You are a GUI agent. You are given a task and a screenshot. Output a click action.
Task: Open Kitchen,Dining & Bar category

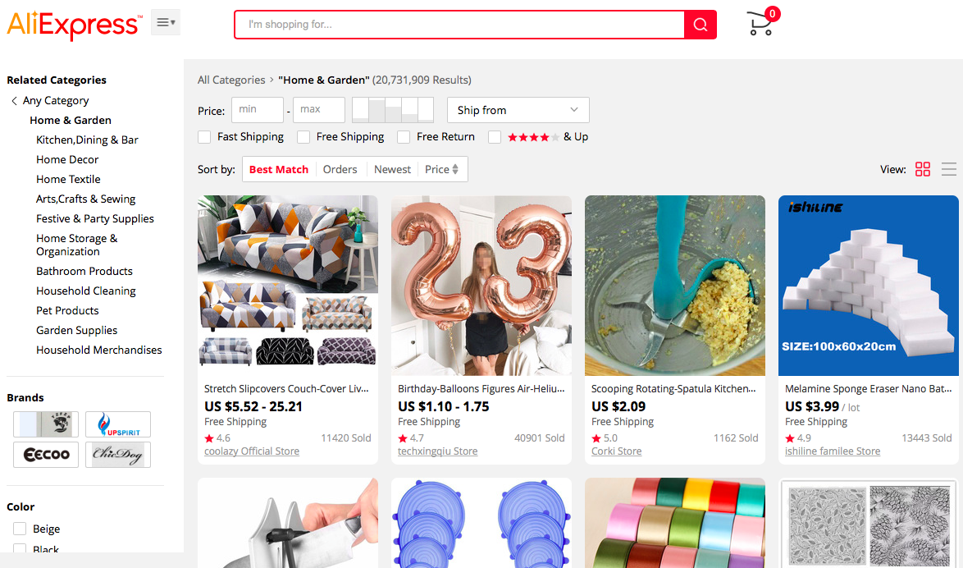(x=87, y=140)
